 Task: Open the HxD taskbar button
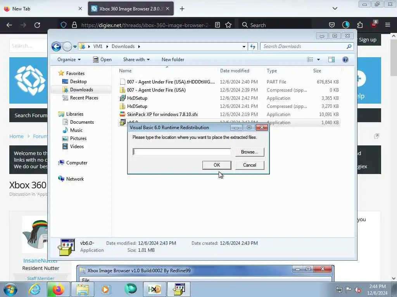[155, 289]
